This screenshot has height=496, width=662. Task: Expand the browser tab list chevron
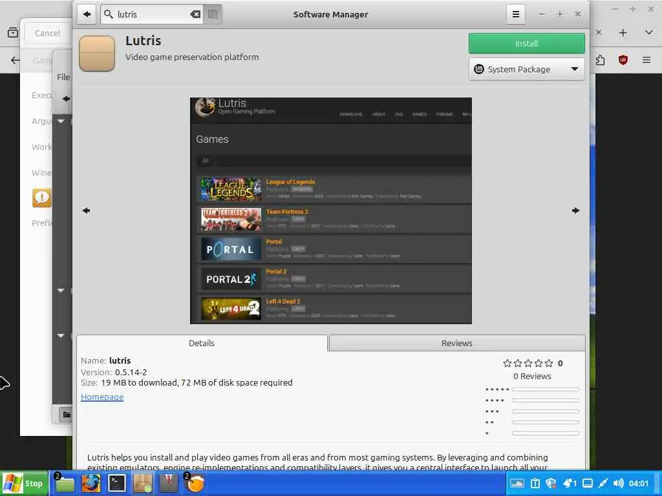pyautogui.click(x=649, y=32)
